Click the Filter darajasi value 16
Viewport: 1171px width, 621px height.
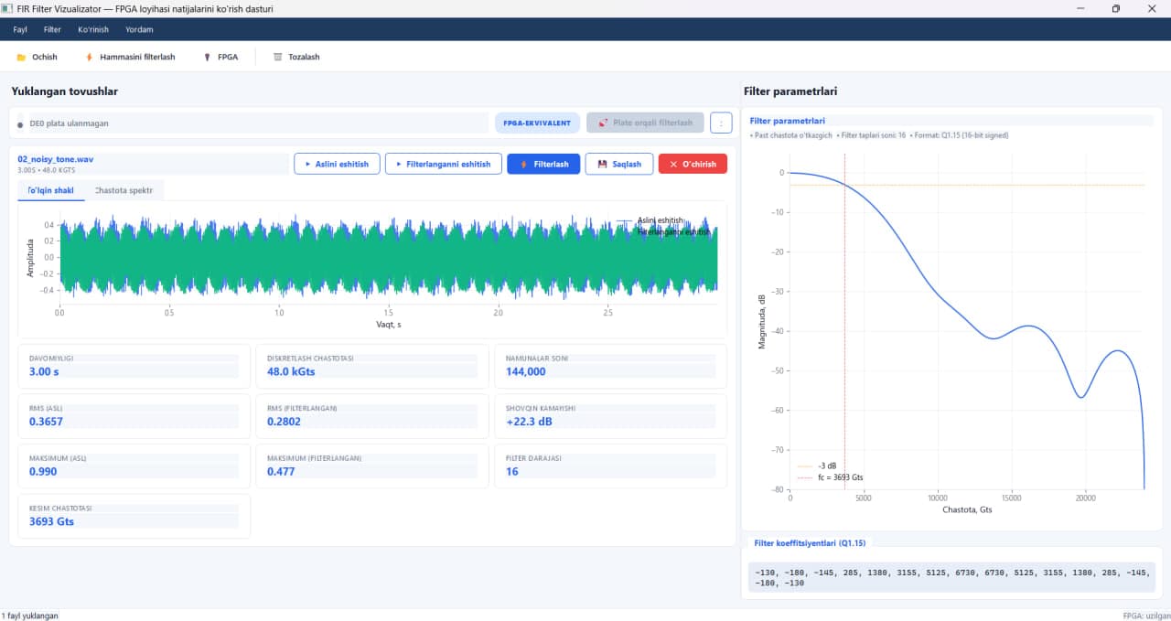(512, 472)
